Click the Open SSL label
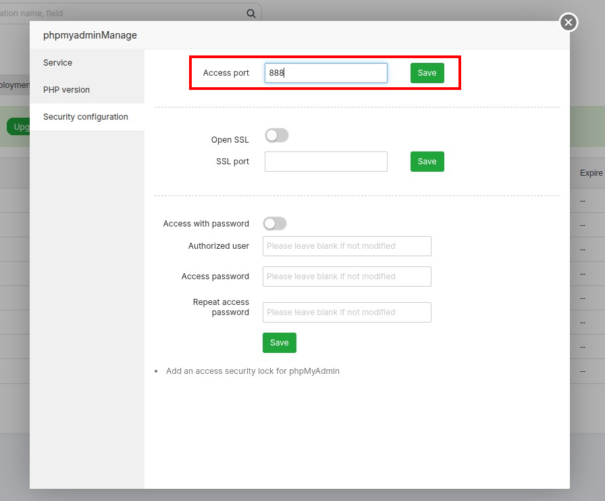This screenshot has width=605, height=501. point(230,140)
